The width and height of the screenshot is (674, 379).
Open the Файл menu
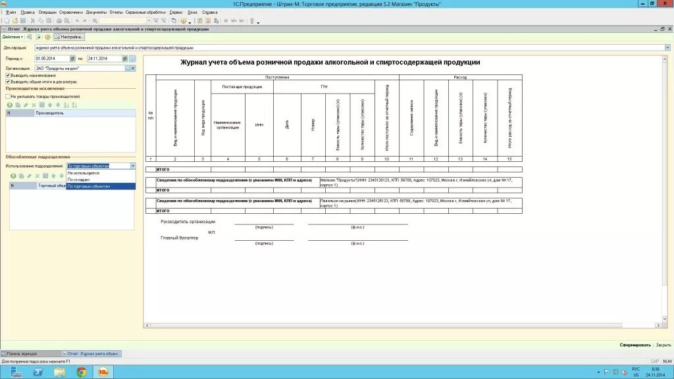coord(11,13)
